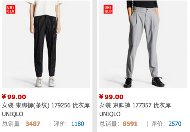Click UNIQLO text below the 179256 title
The width and height of the screenshot is (190, 132).
pyautogui.click(x=13, y=114)
